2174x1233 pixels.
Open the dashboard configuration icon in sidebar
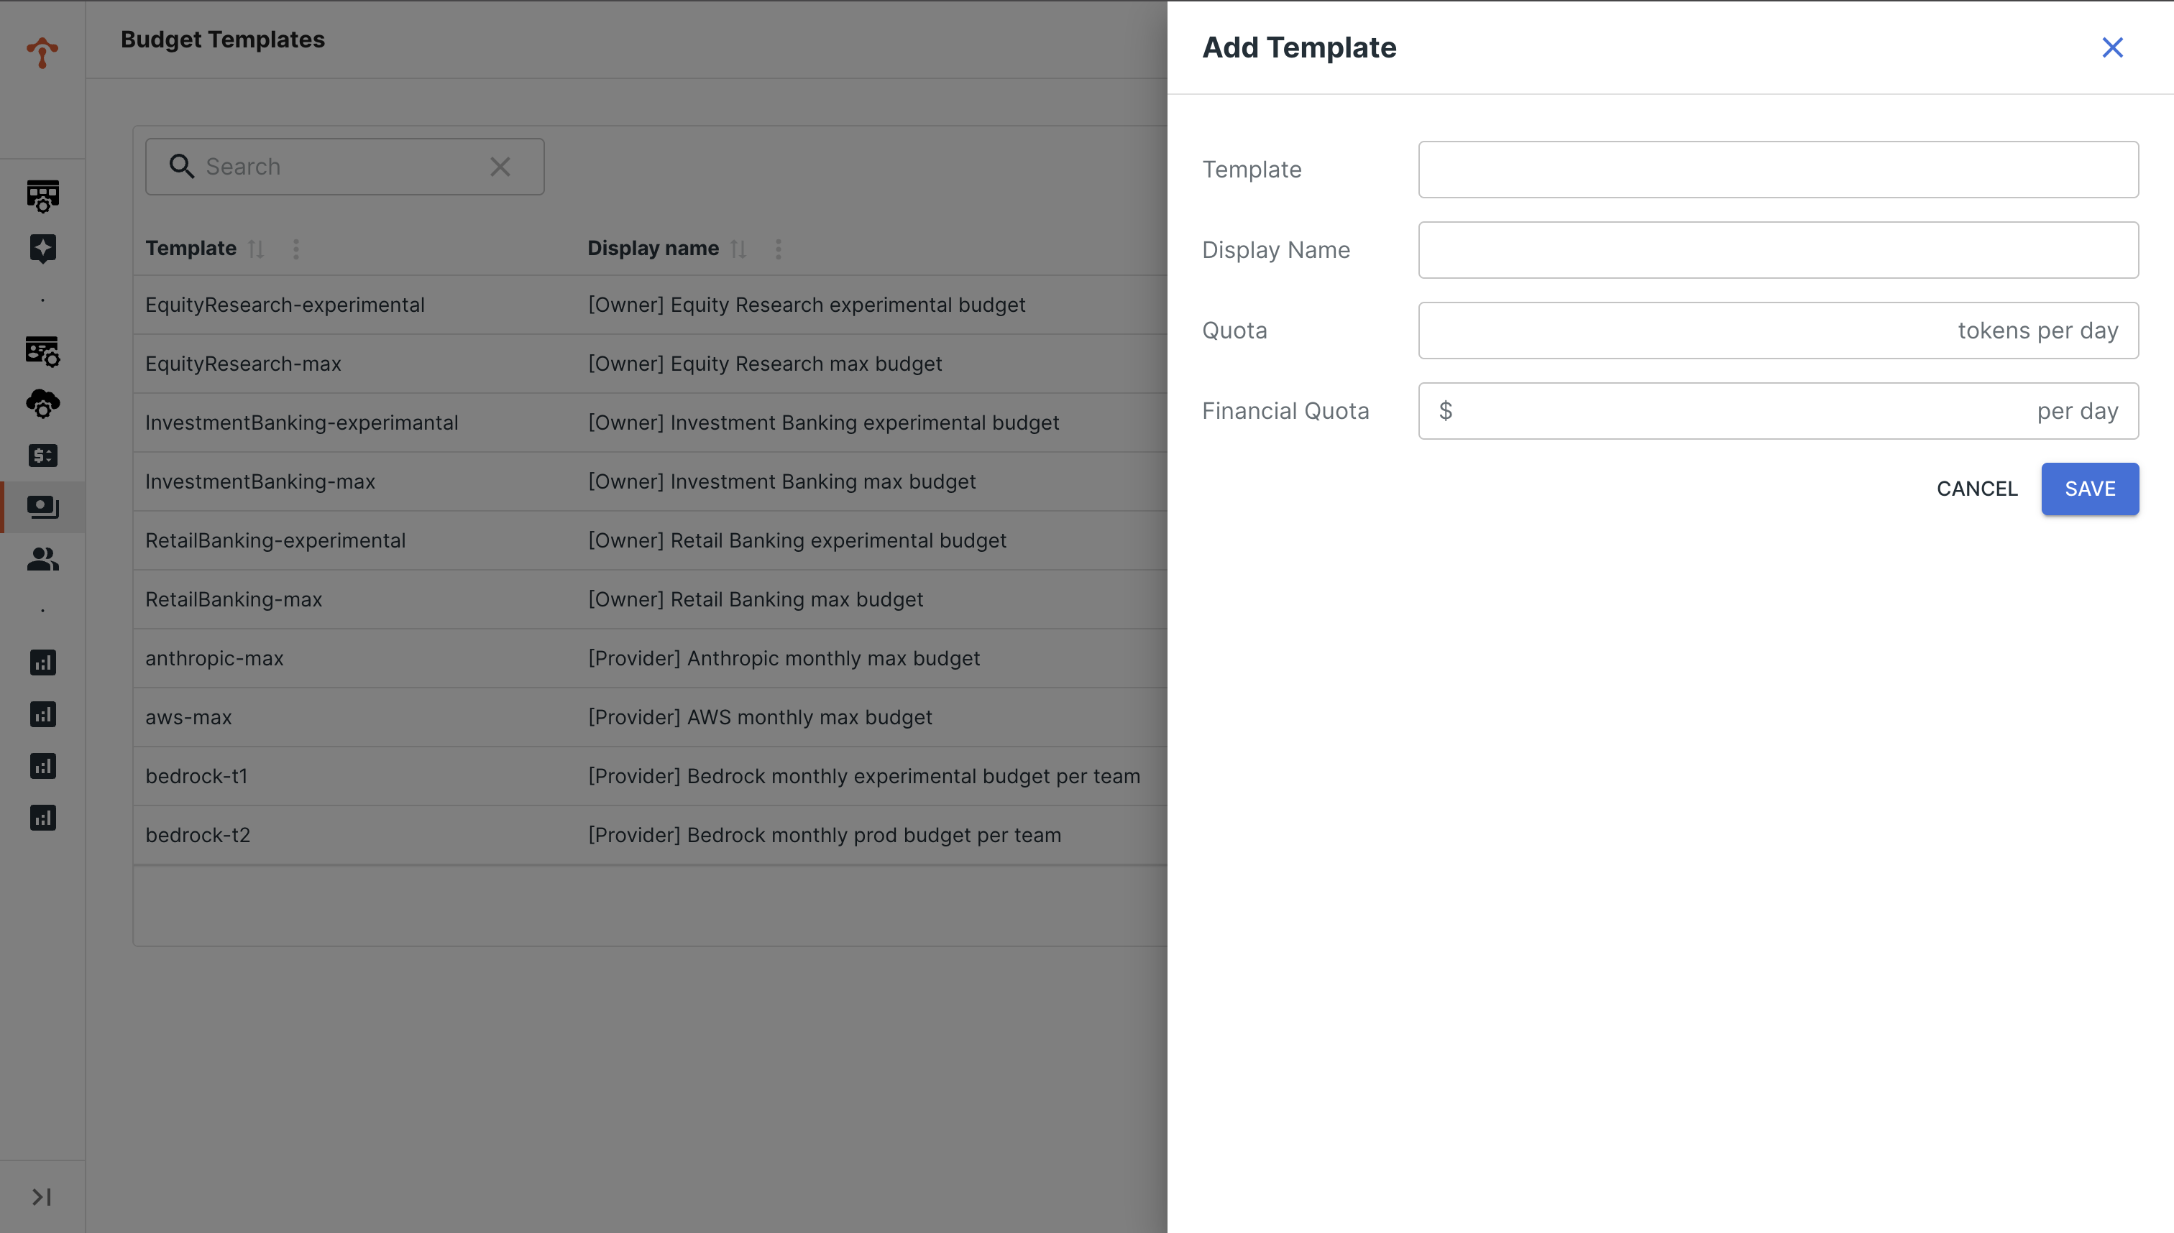(42, 196)
